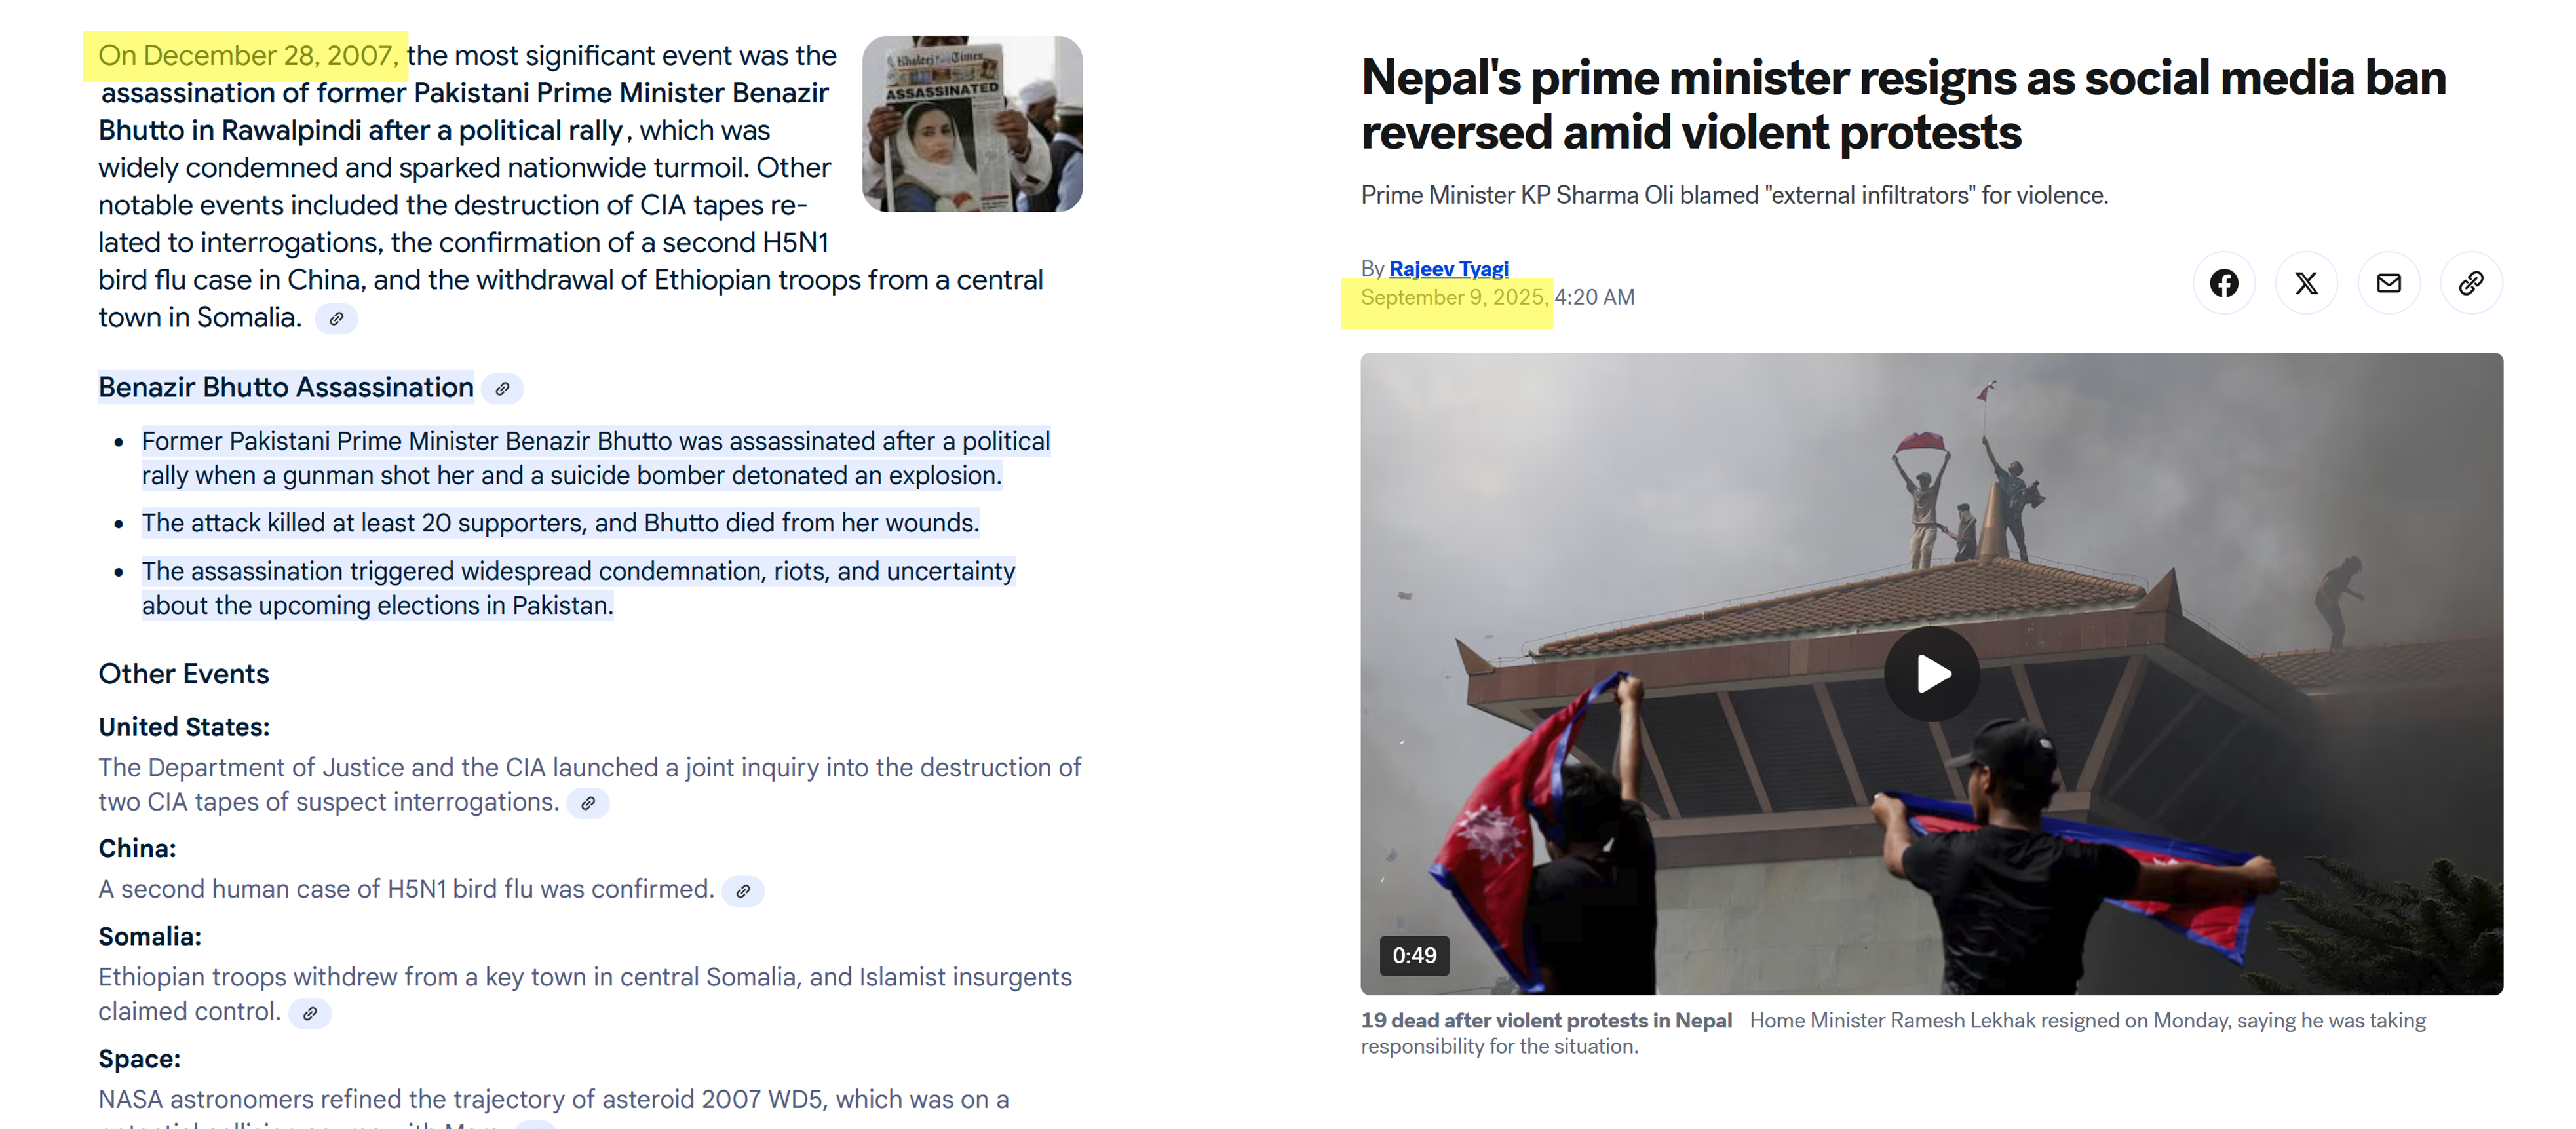The height and width of the screenshot is (1129, 2576).
Task: Click the highlighted December 28, 2007 date
Action: (248, 56)
